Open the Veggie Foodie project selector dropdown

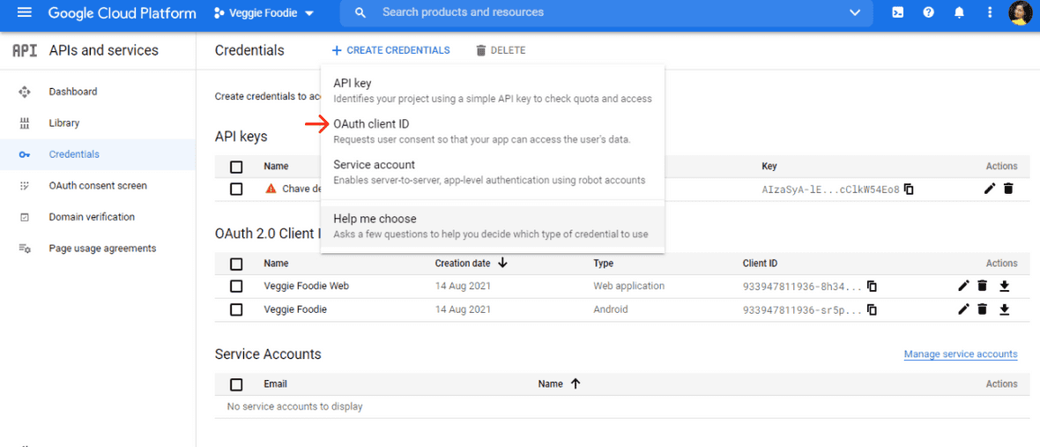click(x=264, y=12)
